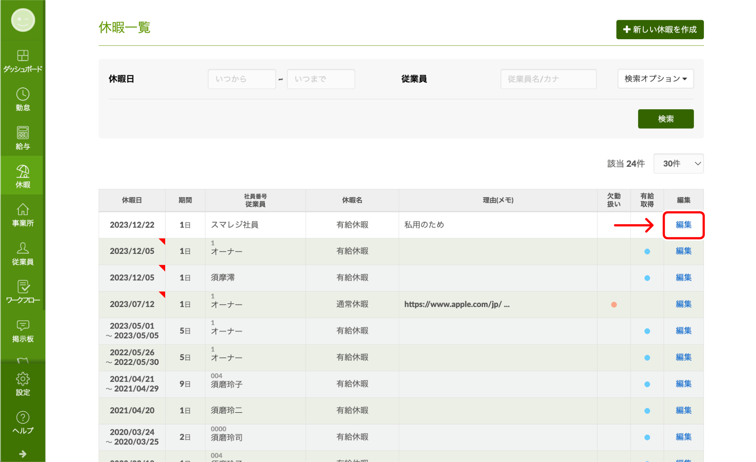The height and width of the screenshot is (462, 756).
Task: Click the 新しい休暇を作成 button
Action: pos(659,29)
